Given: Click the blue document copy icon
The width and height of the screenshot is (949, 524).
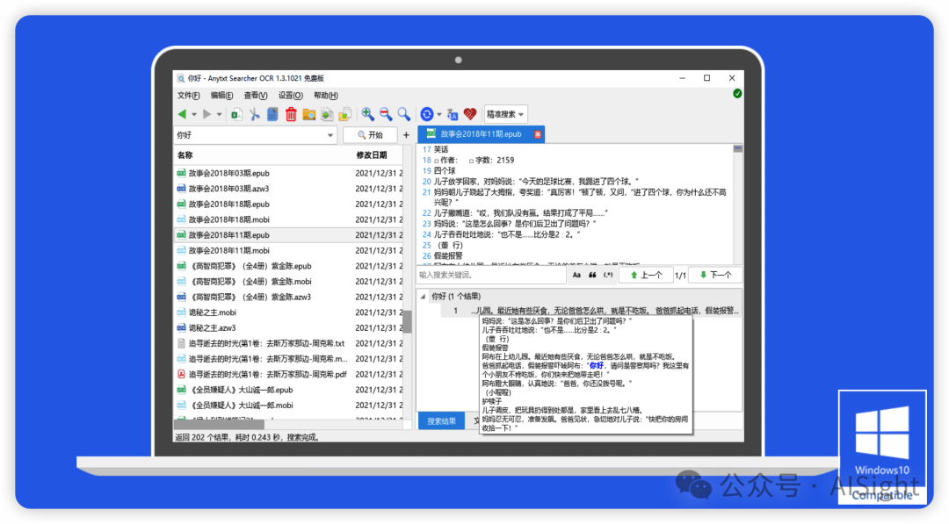Looking at the screenshot, I should click(x=273, y=114).
